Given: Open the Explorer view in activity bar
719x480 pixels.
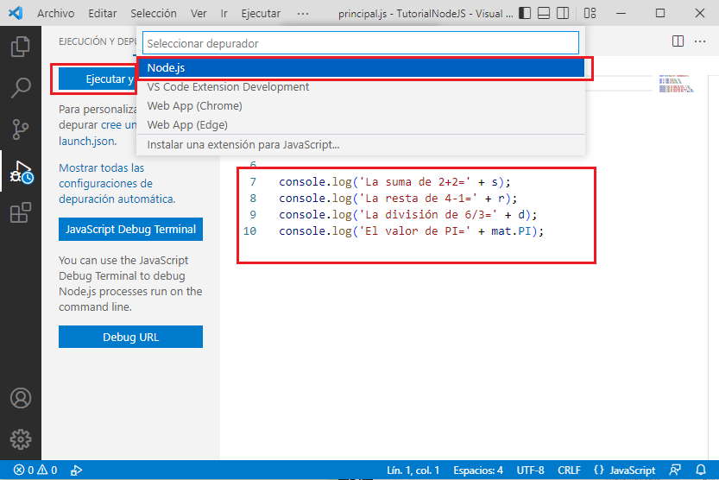Looking at the screenshot, I should pos(21,47).
